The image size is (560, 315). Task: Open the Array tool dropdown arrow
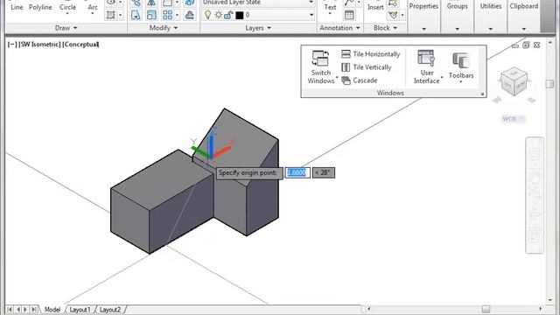[x=177, y=15]
